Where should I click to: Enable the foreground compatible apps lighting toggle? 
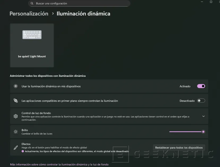point(201,101)
